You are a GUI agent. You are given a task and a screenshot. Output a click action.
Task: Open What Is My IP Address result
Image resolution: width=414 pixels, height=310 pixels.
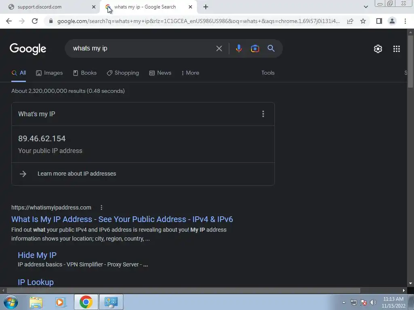pos(122,219)
